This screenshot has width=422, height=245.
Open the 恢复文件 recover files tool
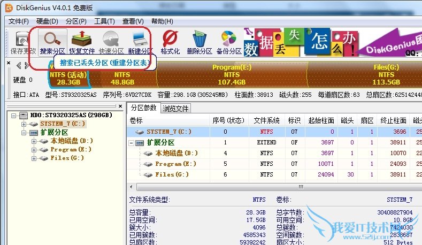click(82, 43)
